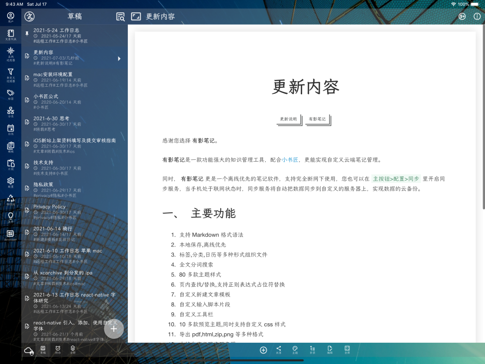Open the search documents icon
Image resolution: width=485 pixels, height=364 pixels.
[x=120, y=17]
